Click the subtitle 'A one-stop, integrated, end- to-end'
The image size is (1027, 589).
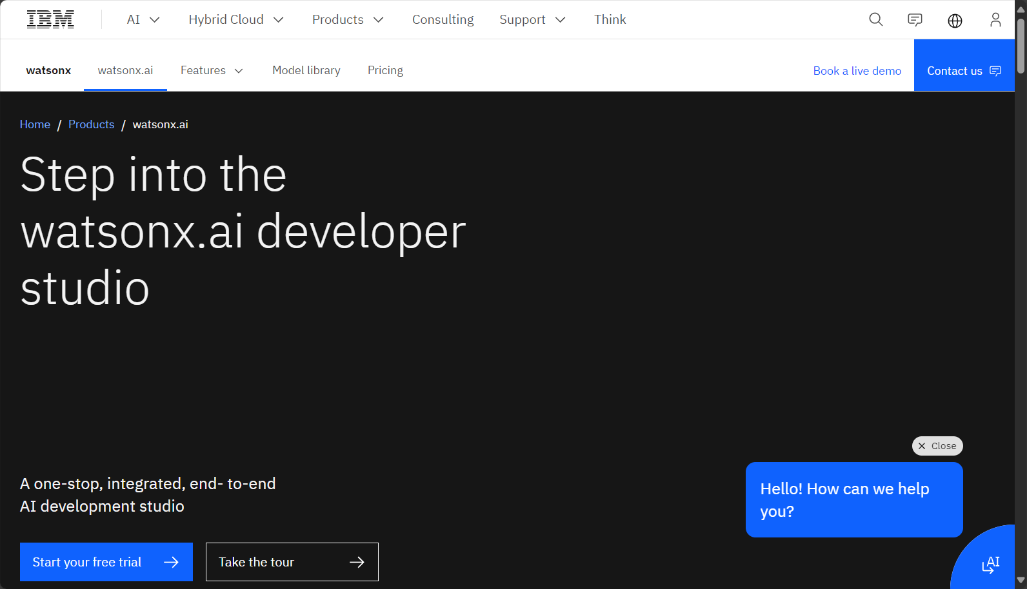point(148,483)
